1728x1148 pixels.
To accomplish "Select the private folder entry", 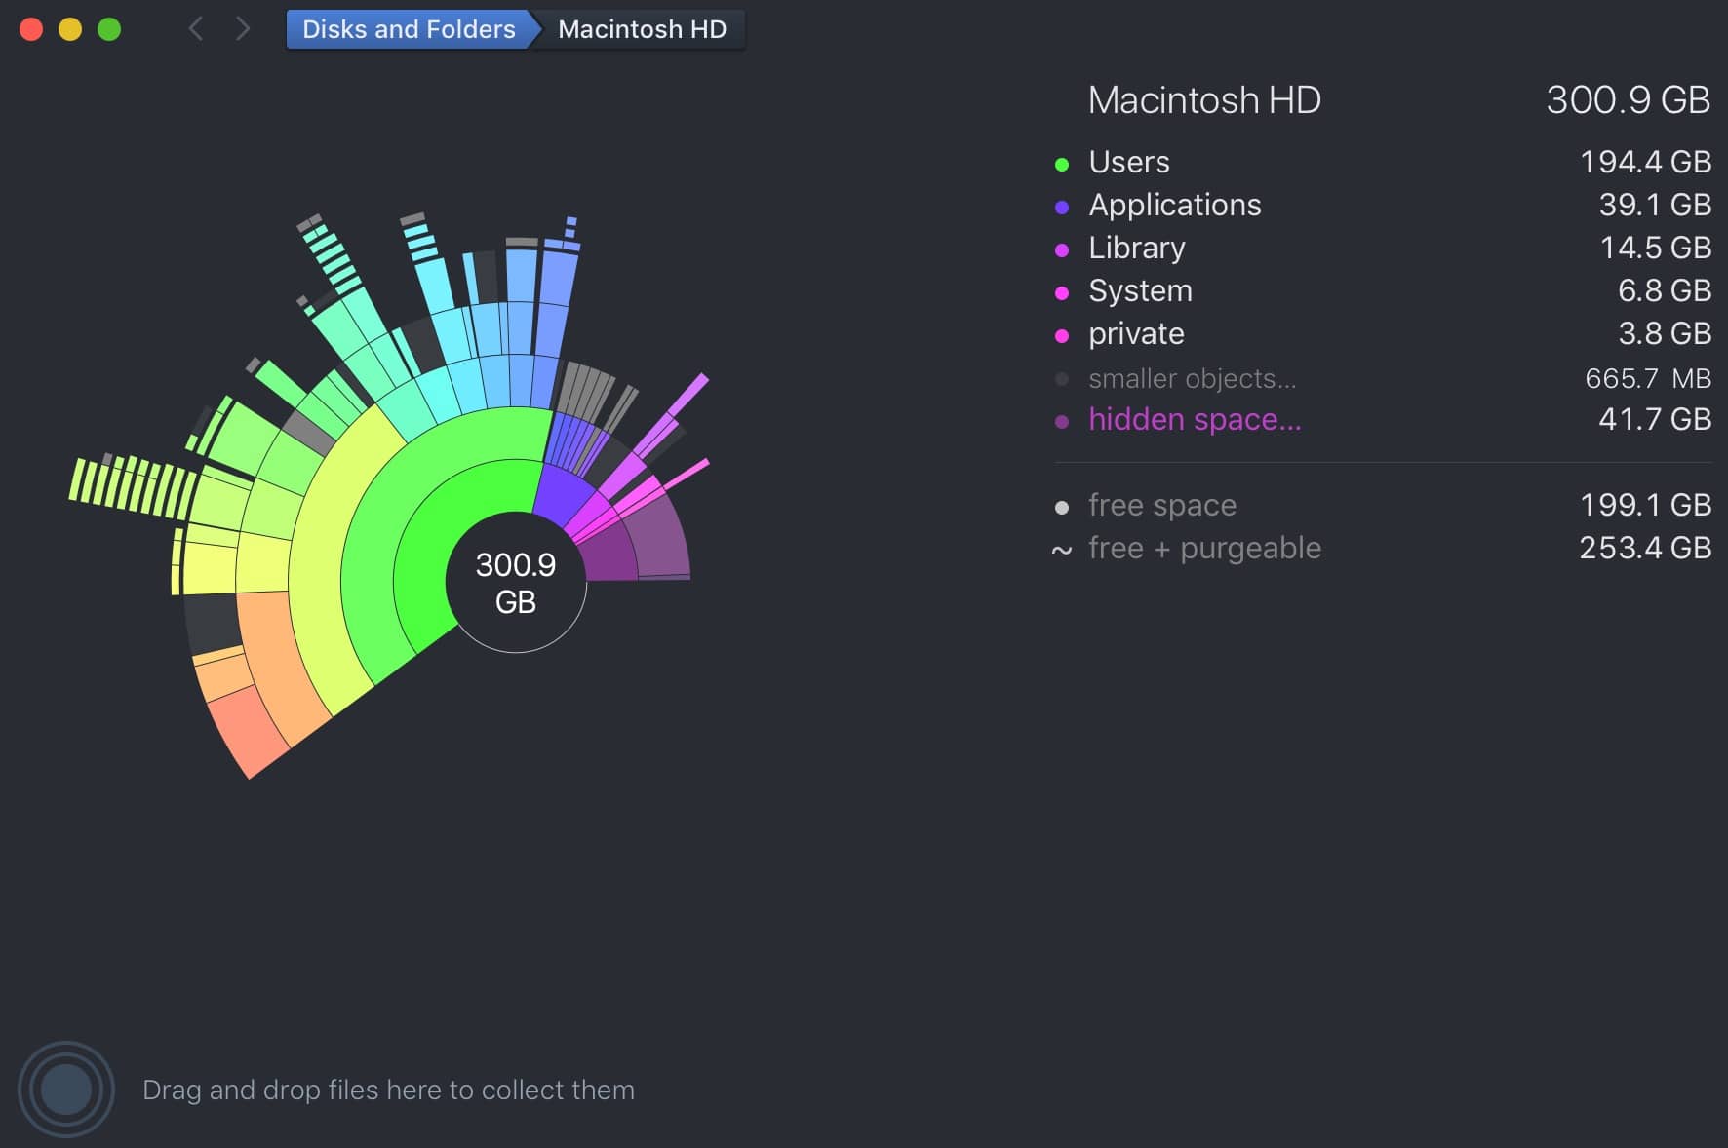I will [1383, 333].
